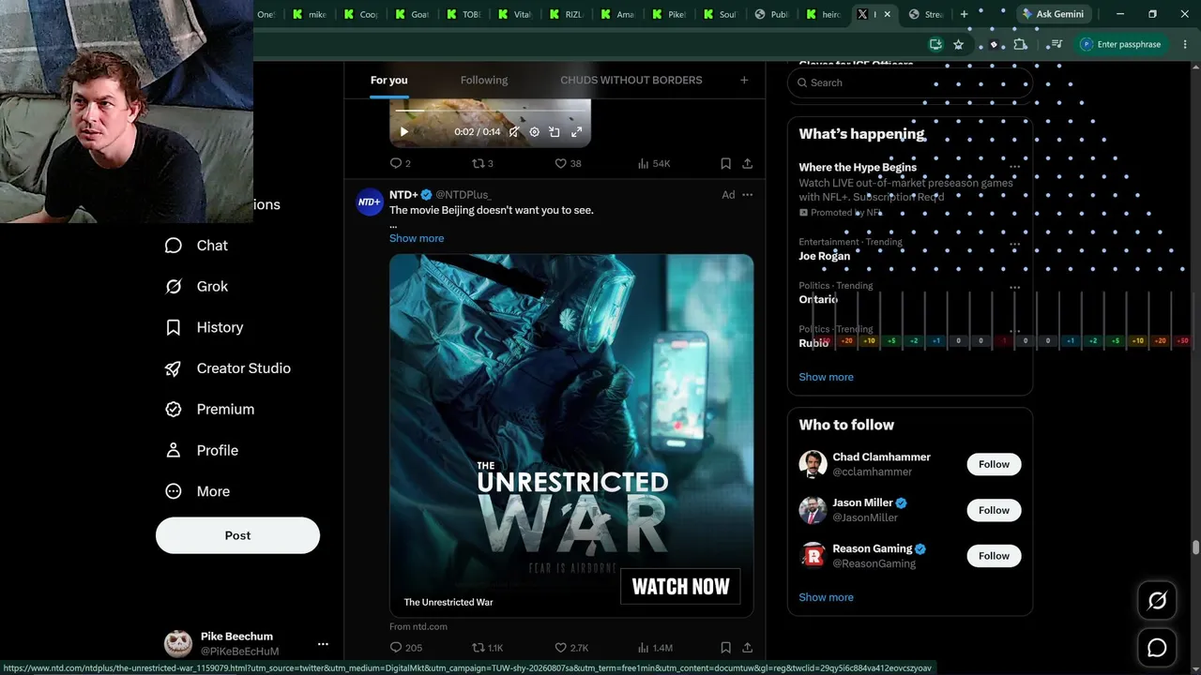The width and height of the screenshot is (1201, 675).
Task: Open options for 'Where the Hype Begins'
Action: click(1014, 167)
